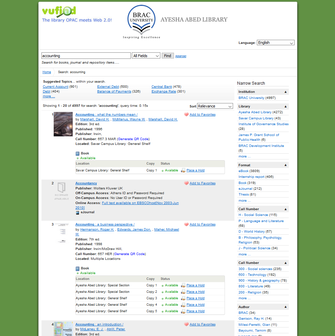The width and height of the screenshot is (335, 336).
Task: Collapse the Format facet
Action: [x=285, y=165]
